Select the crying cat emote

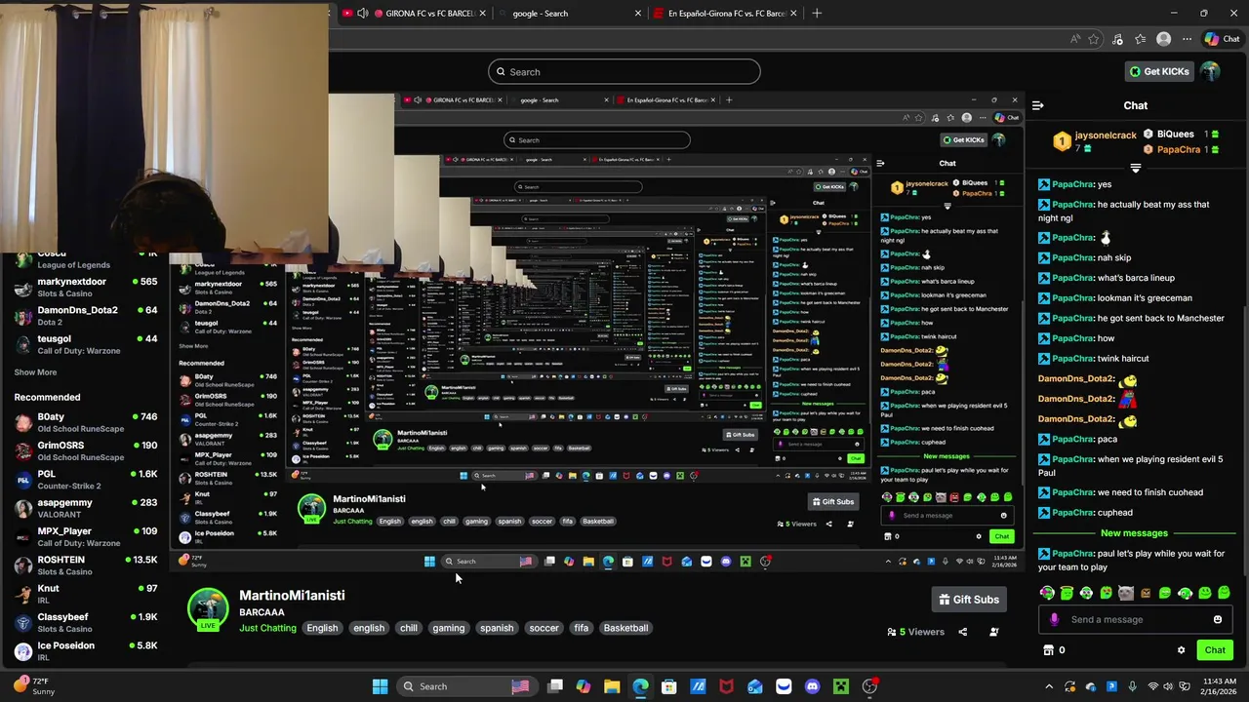tap(1125, 592)
